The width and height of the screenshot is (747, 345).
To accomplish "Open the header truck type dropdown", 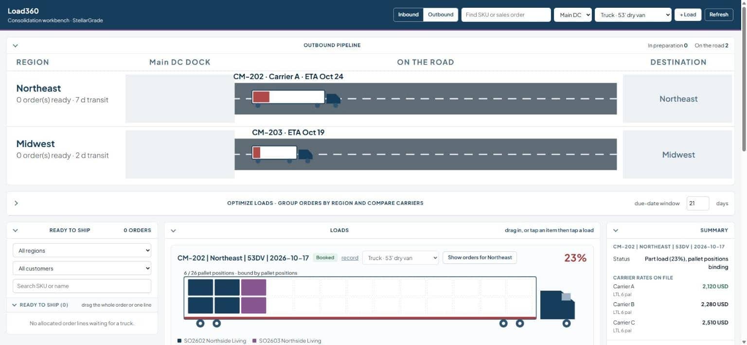I will (x=633, y=15).
